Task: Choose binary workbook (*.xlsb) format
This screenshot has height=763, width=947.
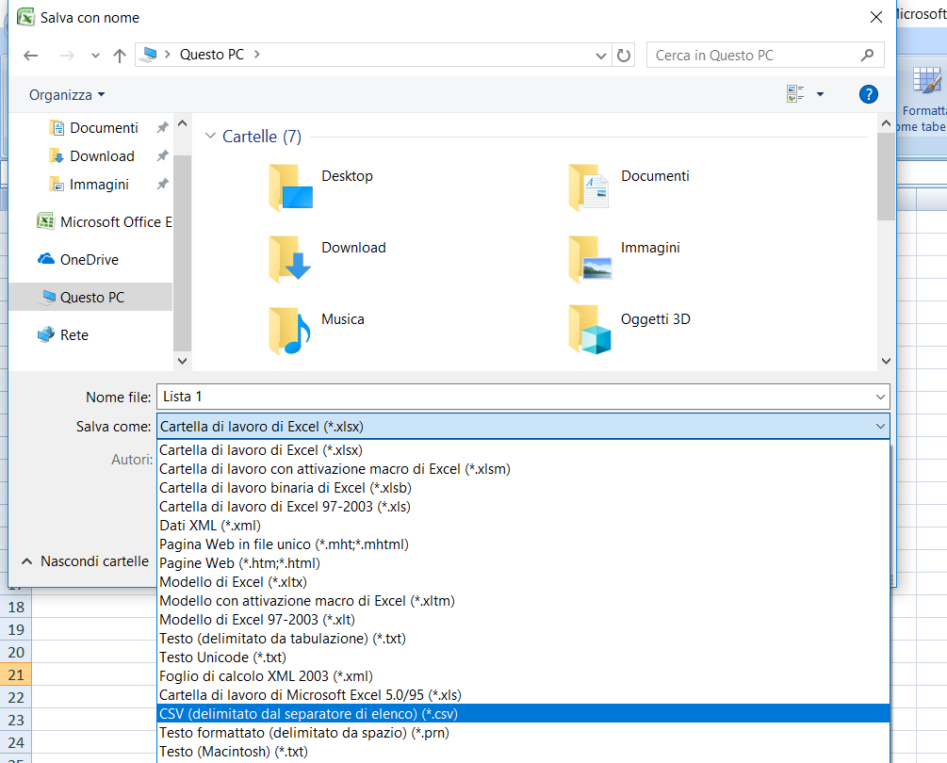Action: click(523, 488)
